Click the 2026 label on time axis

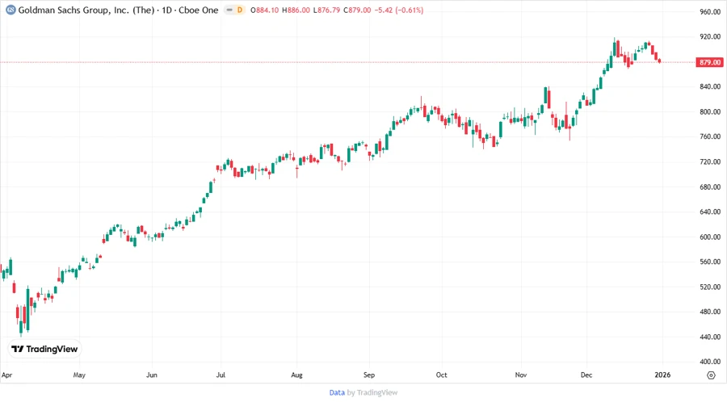662,375
